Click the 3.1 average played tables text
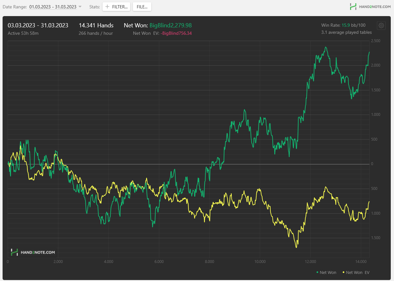394x281 pixels. [x=347, y=33]
